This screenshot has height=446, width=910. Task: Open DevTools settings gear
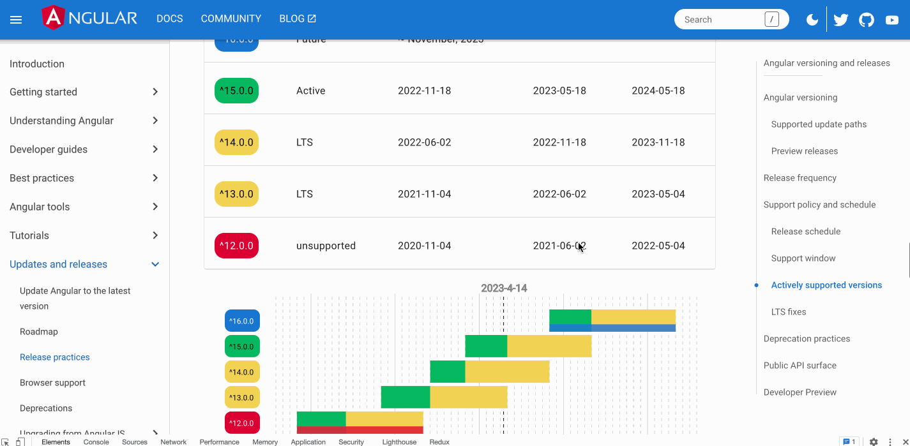tap(872, 442)
